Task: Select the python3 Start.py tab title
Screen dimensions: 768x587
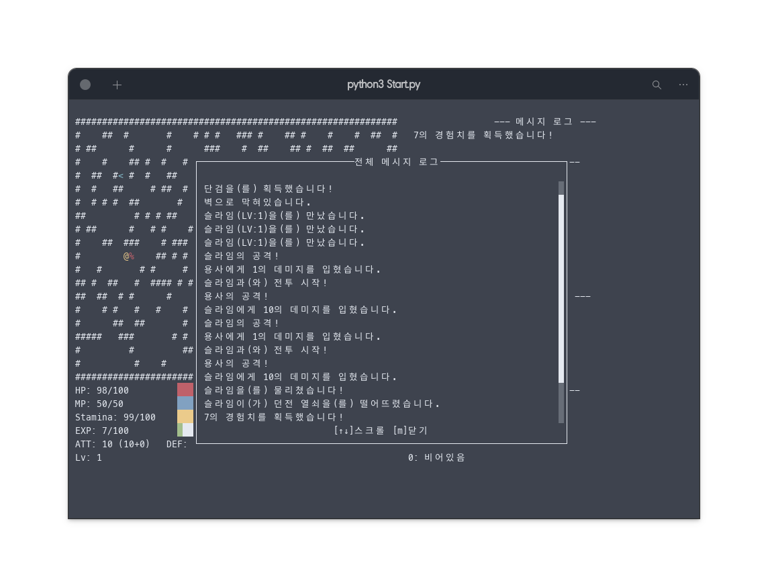Action: coord(383,85)
